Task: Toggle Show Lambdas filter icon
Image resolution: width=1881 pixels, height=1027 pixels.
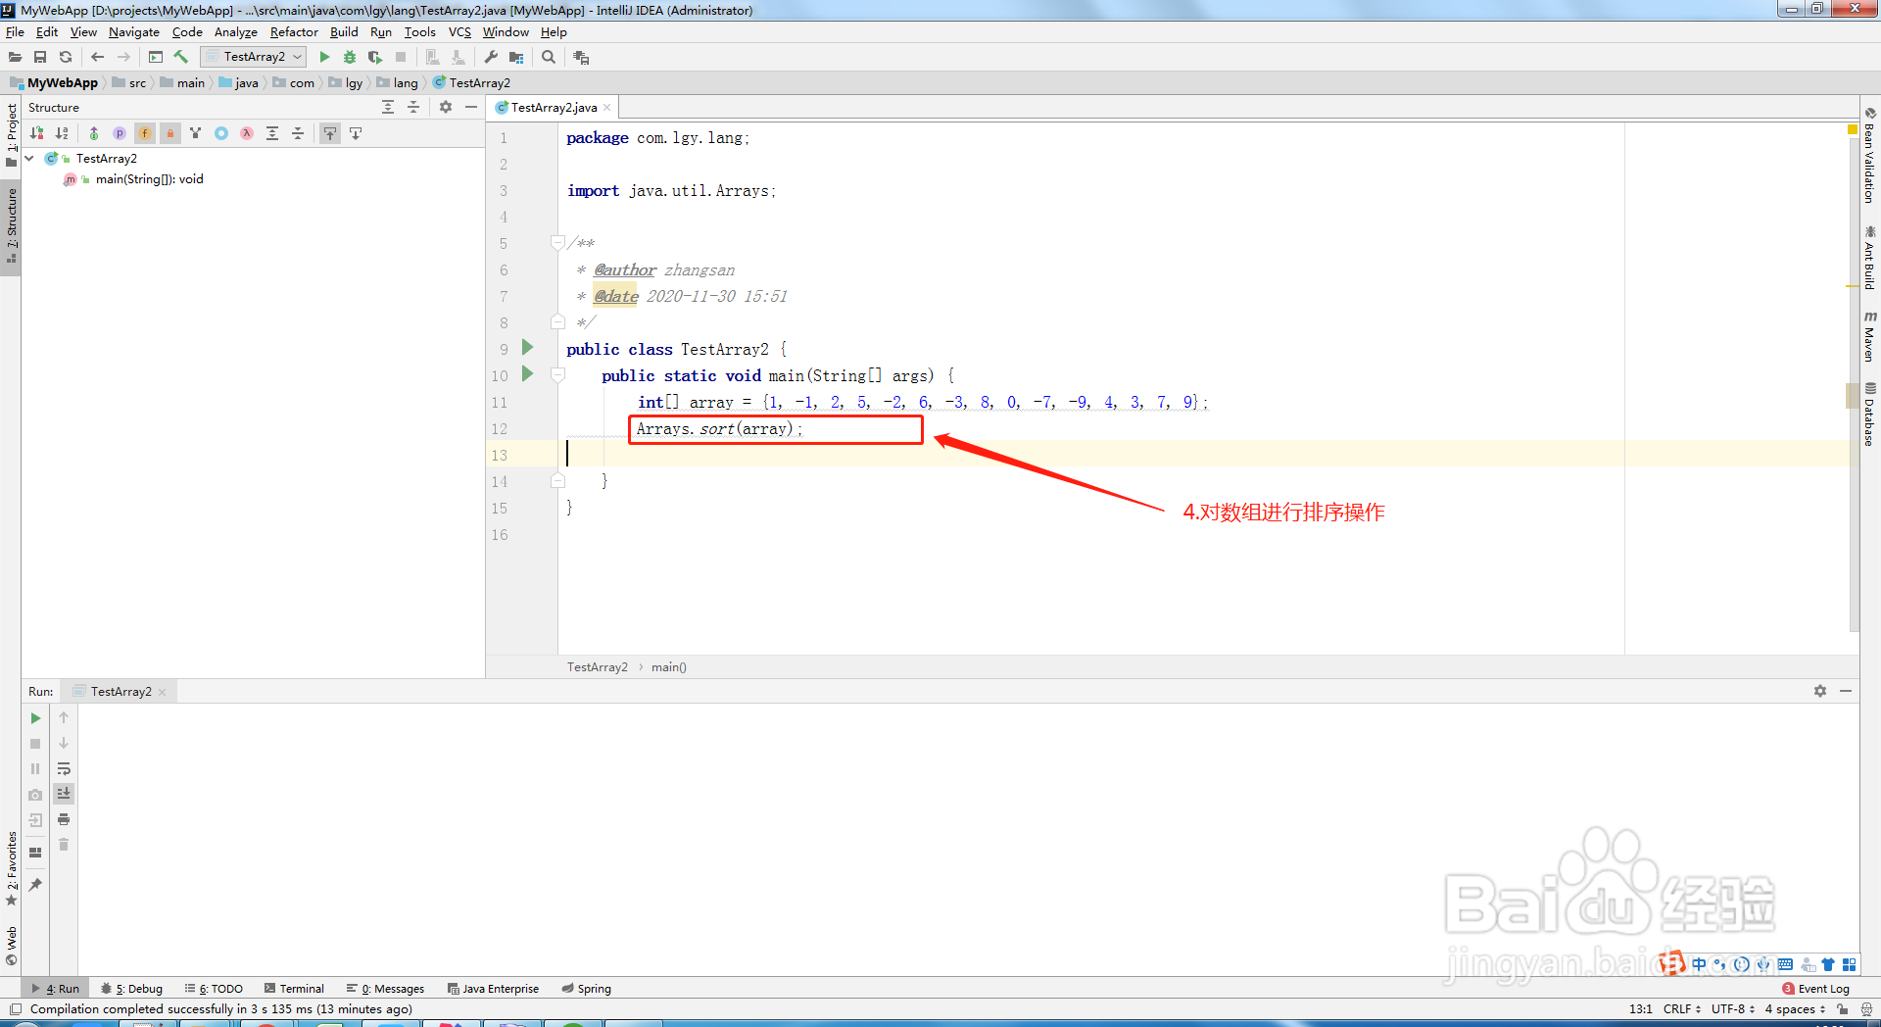Action: tap(247, 133)
